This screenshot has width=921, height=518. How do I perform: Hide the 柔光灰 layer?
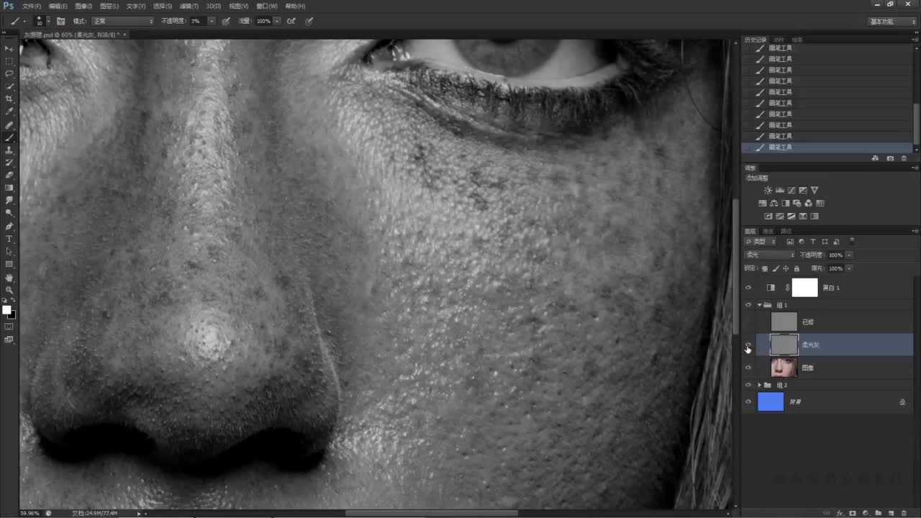click(x=748, y=345)
